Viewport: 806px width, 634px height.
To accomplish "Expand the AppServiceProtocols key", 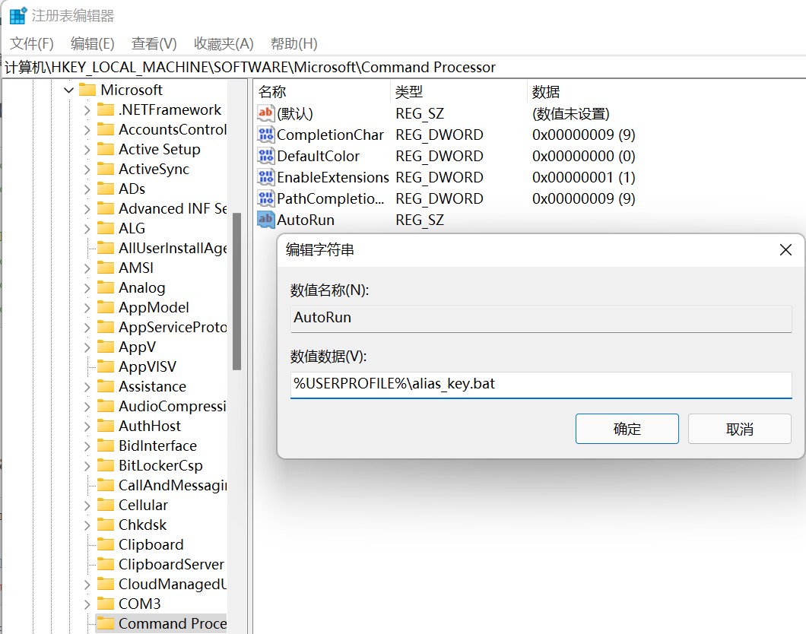I will [x=87, y=328].
